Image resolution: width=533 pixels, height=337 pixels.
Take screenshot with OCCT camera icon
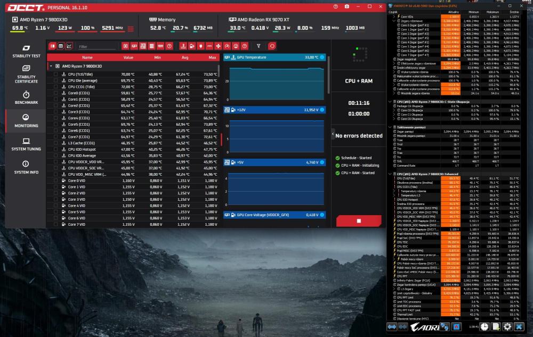coord(347,6)
